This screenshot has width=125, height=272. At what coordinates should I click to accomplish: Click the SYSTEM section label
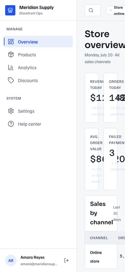14,98
